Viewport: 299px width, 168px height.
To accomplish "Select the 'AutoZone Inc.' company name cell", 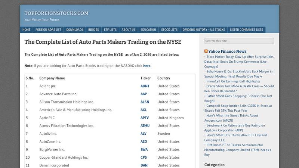I will click(50, 142).
